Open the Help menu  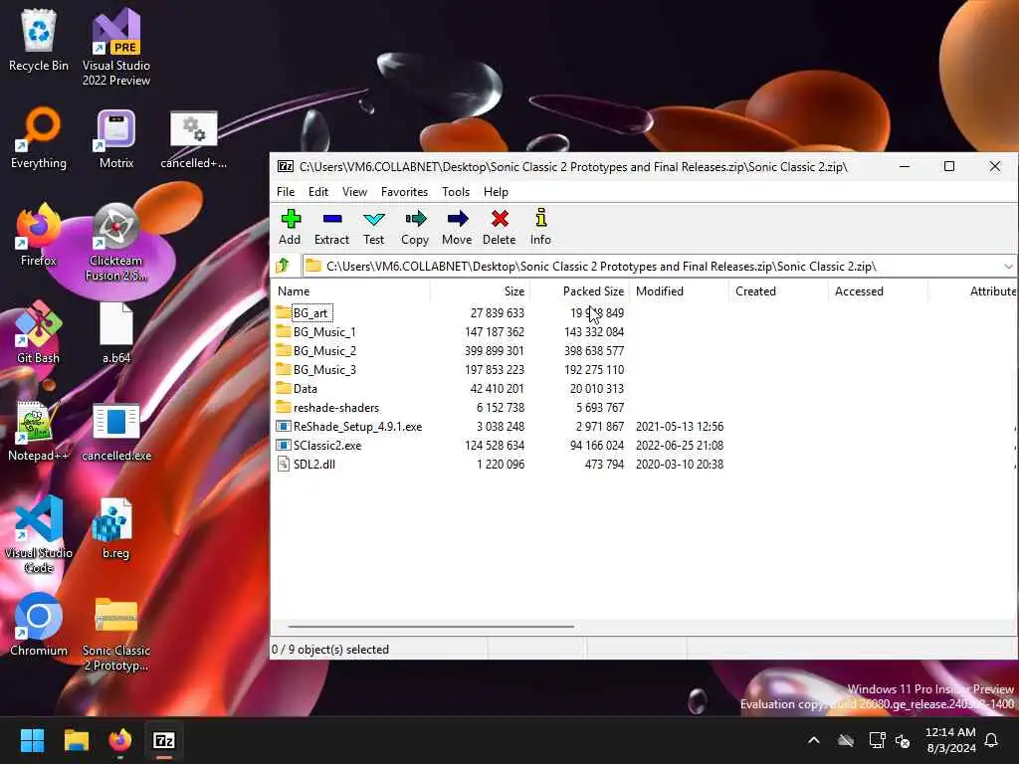pos(496,192)
